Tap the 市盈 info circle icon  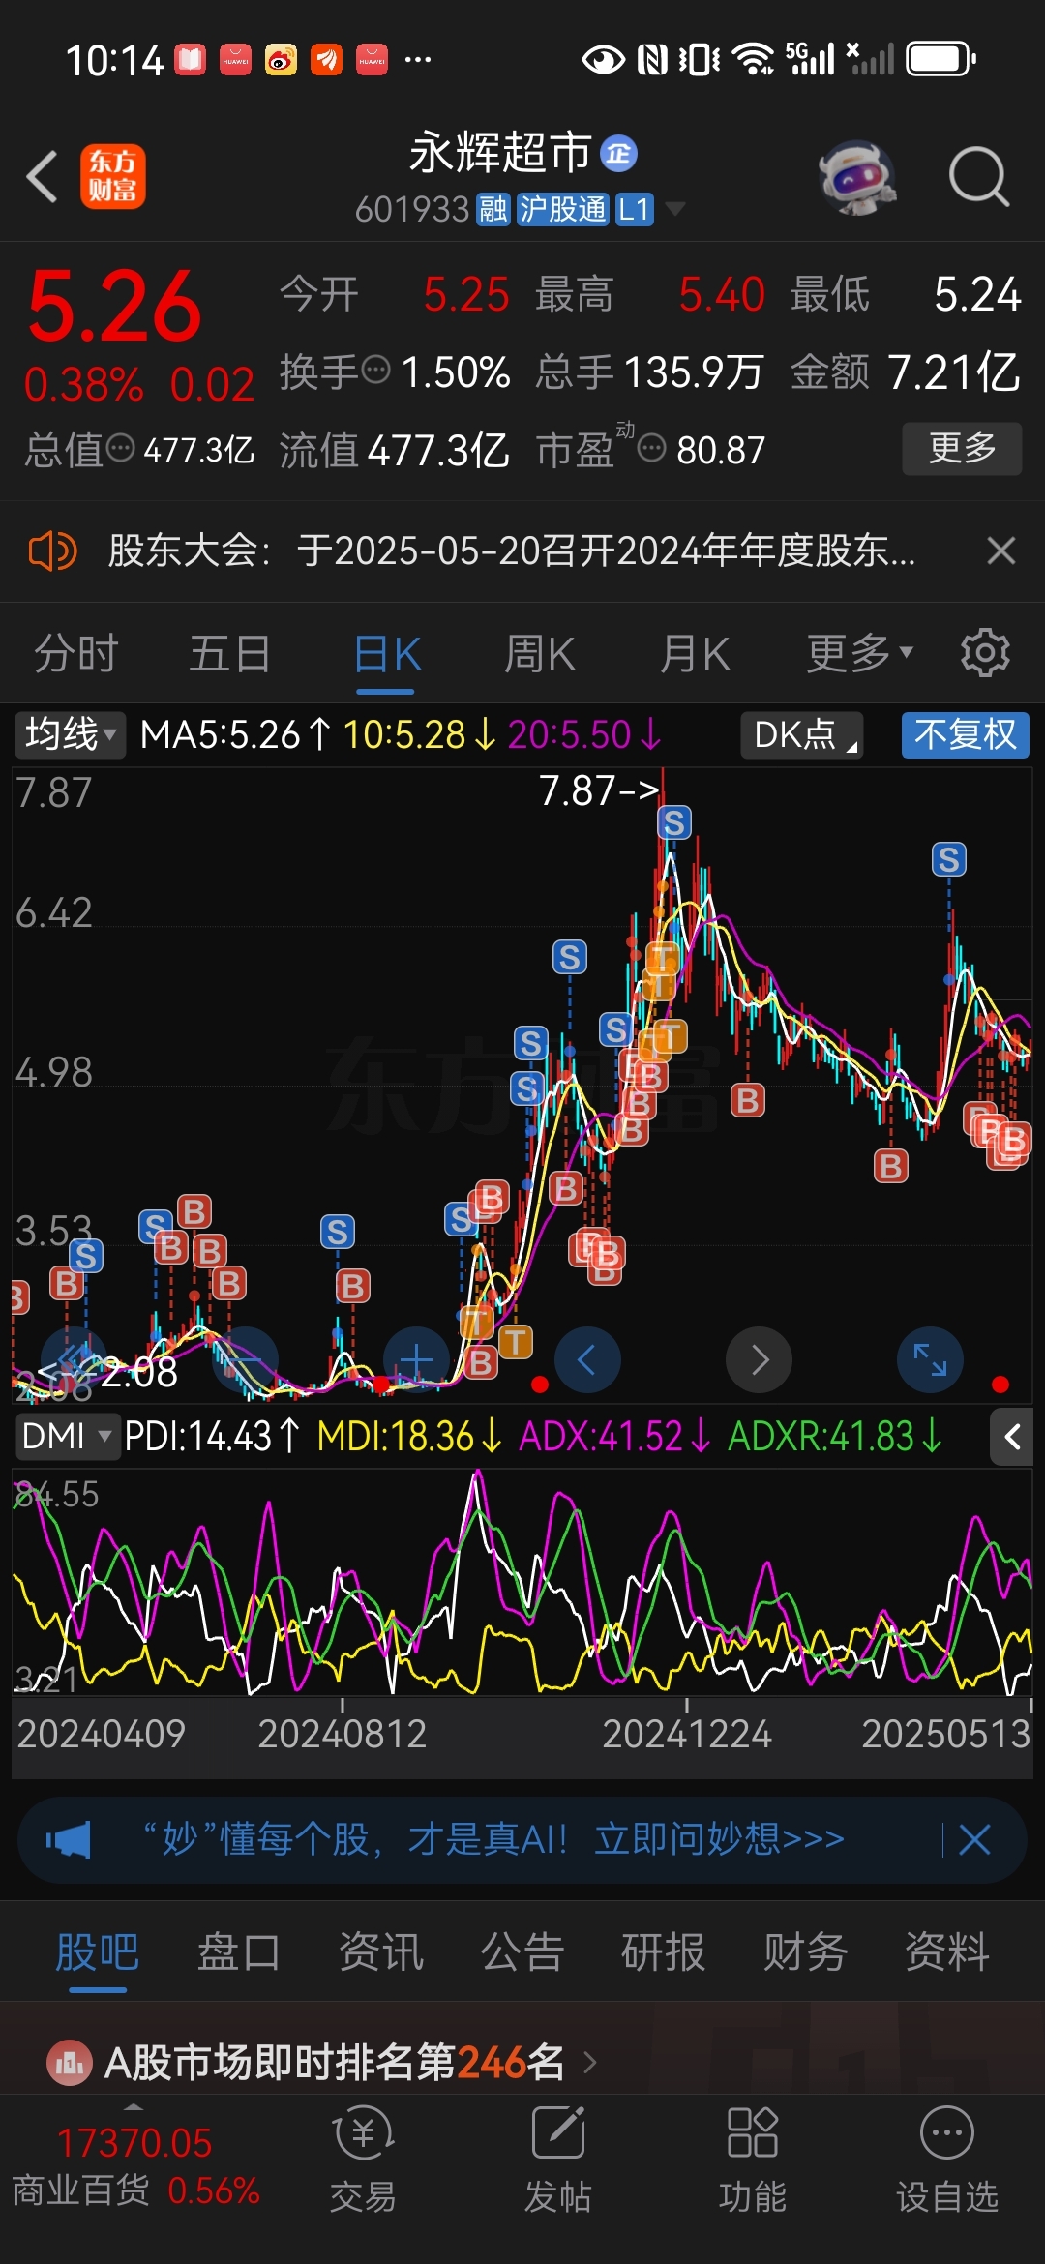652,448
